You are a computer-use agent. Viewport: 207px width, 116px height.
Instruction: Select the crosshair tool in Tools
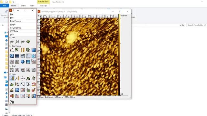pos(23,79)
